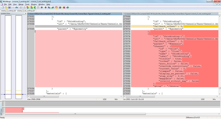221x138 pixels.
Task: Click the diff pane horizontal scrollbar thumb
Action: click(x=75, y=114)
